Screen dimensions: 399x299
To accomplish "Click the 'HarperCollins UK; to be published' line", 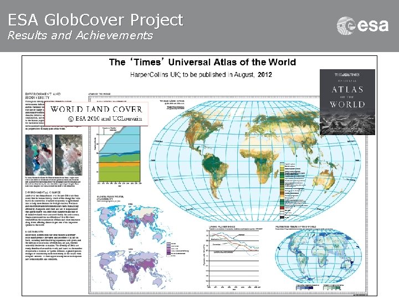I will point(201,75).
